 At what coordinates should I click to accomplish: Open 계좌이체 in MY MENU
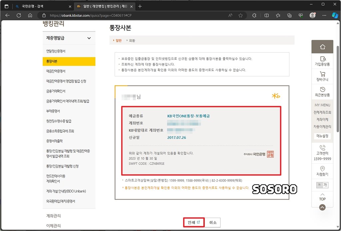322,119
